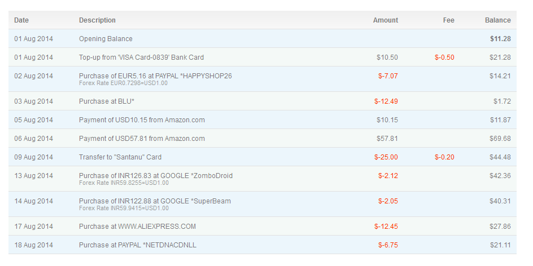This screenshot has height=266, width=533.
Task: Open the USD10.15 Amazon.com payment
Action: click(x=142, y=120)
